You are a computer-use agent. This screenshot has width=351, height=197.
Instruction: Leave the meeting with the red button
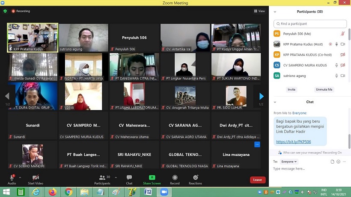coord(257,180)
